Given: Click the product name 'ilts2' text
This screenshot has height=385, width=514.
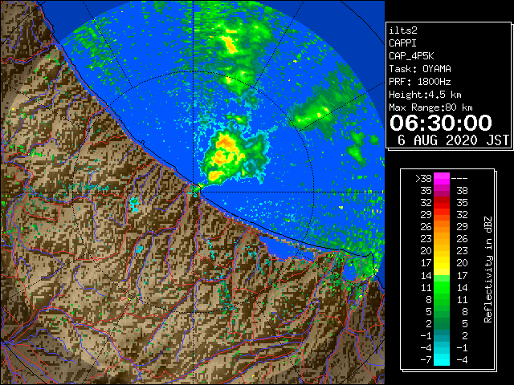Looking at the screenshot, I should 403,30.
